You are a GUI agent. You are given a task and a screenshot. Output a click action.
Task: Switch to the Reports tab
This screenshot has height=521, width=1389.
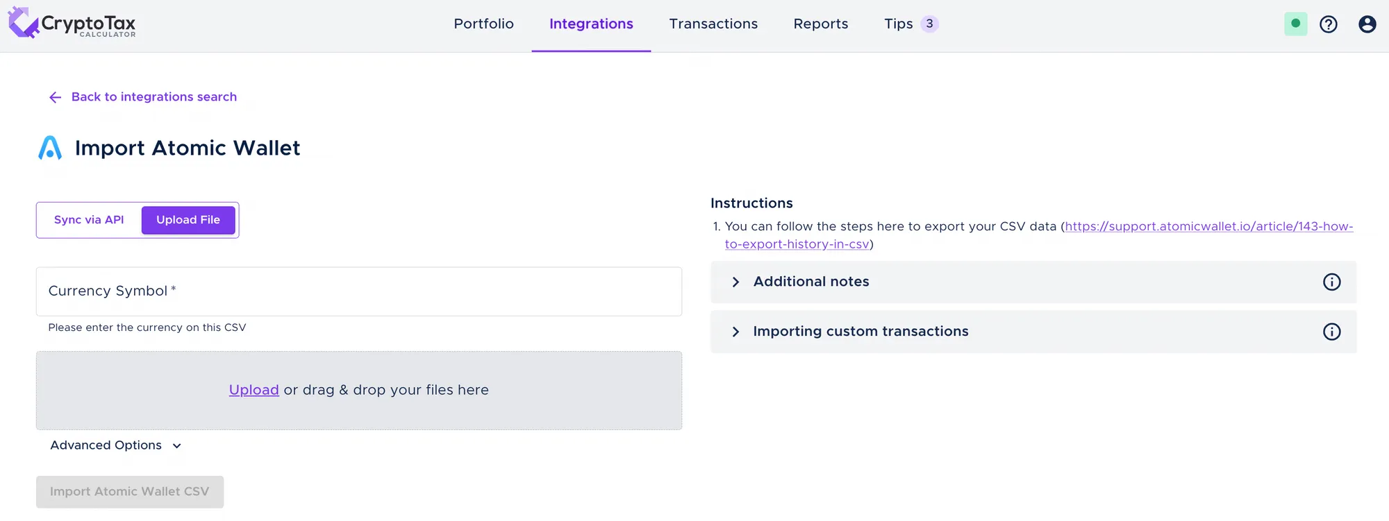click(821, 24)
